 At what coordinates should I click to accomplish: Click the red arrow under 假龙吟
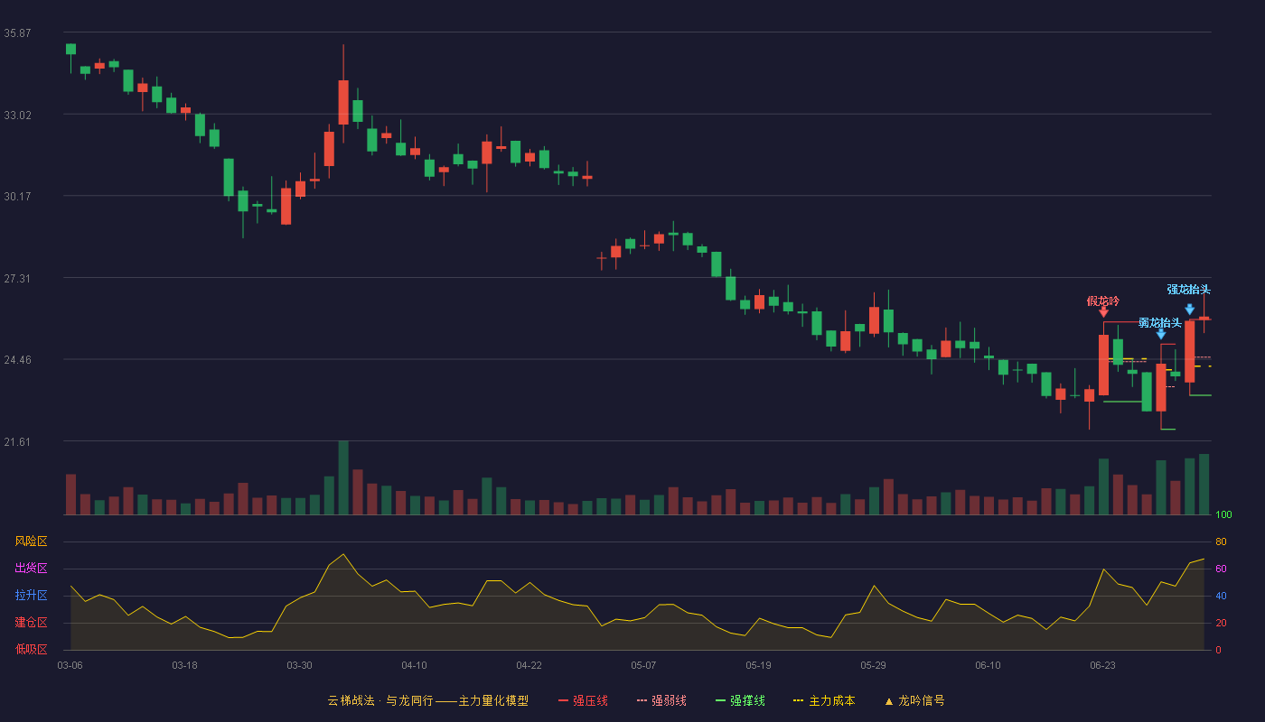click(1103, 312)
